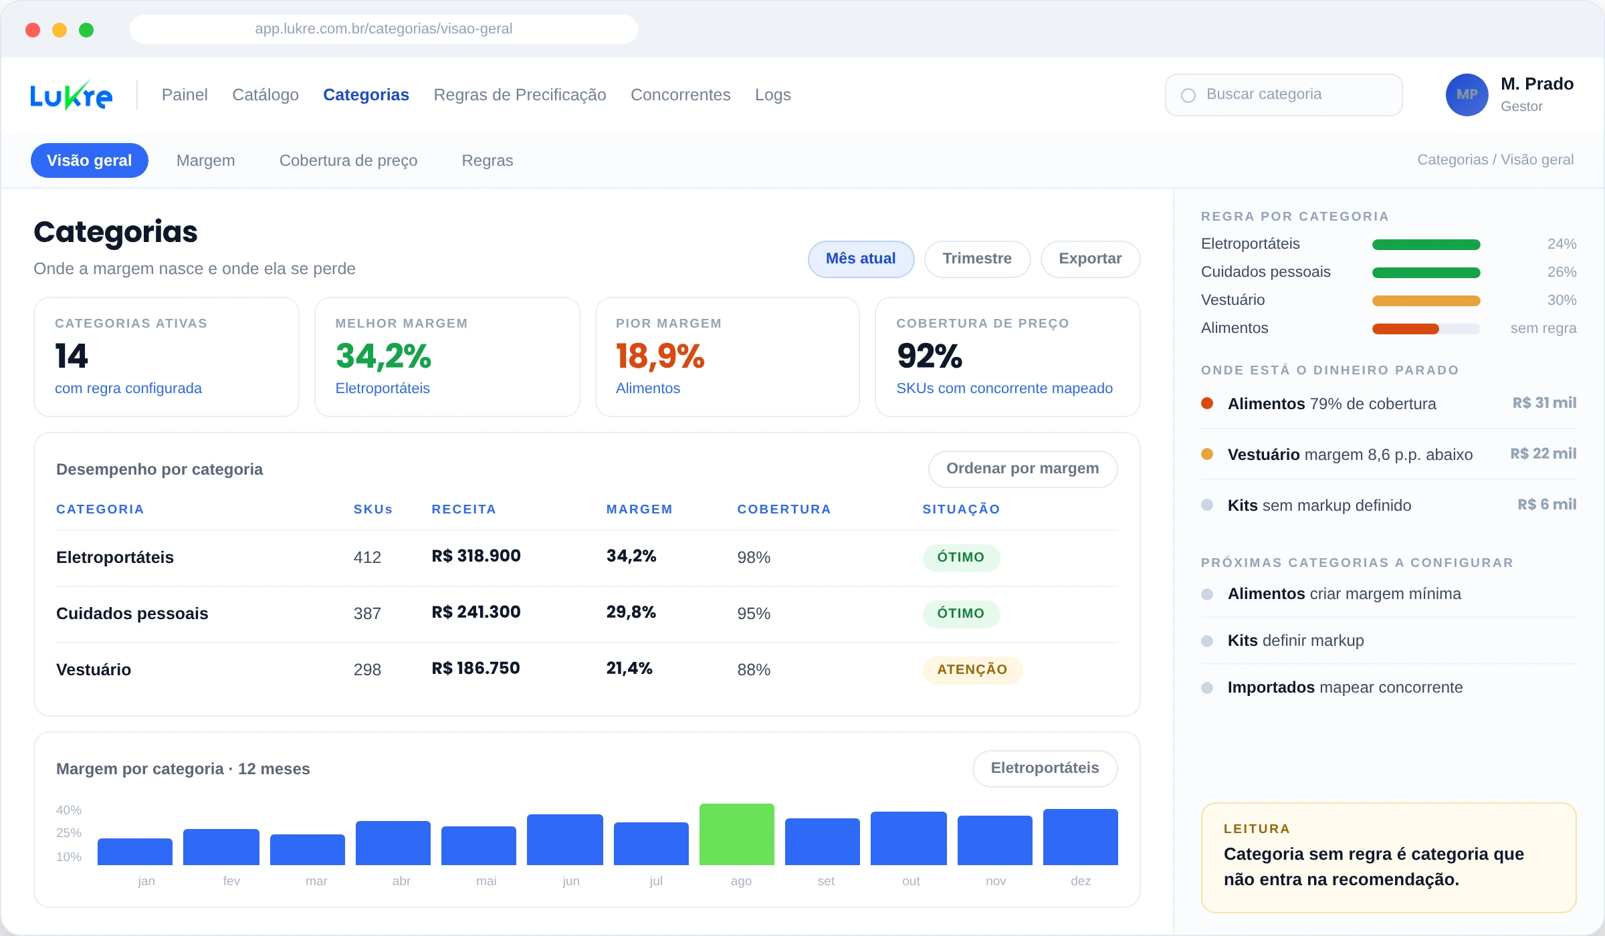The height and width of the screenshot is (936, 1605).
Task: Select the Mês atual period
Action: [x=861, y=259]
